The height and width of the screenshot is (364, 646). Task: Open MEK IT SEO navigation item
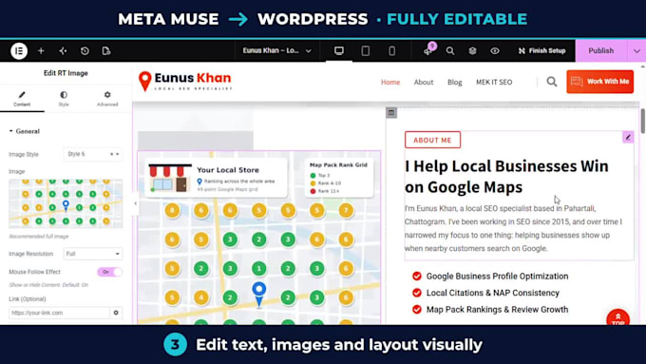pyautogui.click(x=494, y=82)
